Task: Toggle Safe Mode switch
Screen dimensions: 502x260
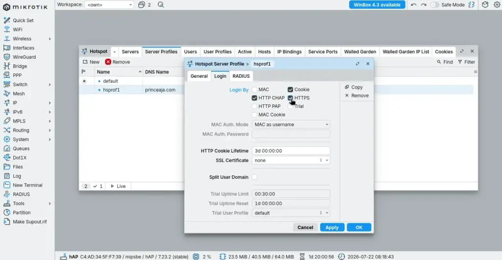Action: tap(434, 5)
